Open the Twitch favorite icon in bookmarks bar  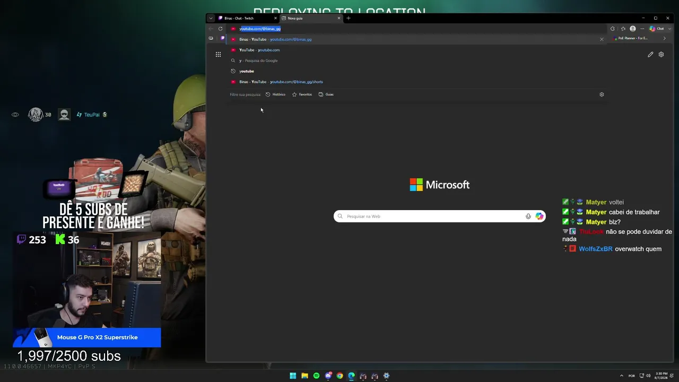[223, 38]
